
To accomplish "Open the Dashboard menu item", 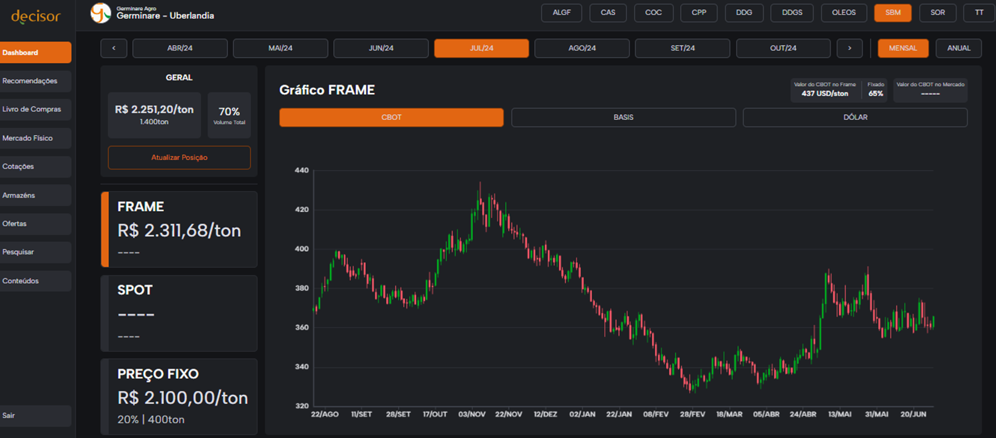I will 36,53.
